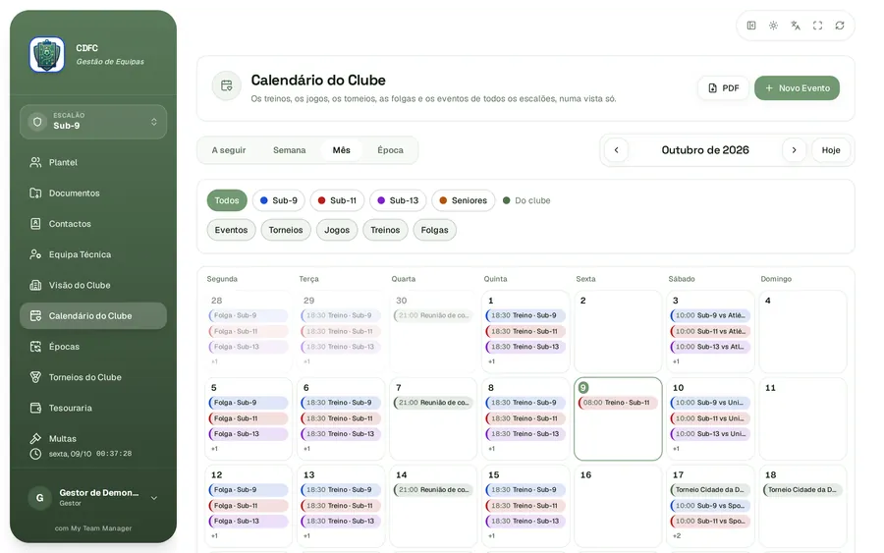The height and width of the screenshot is (553, 884).
Task: Click the refresh icon in the top toolbar
Action: (x=840, y=26)
